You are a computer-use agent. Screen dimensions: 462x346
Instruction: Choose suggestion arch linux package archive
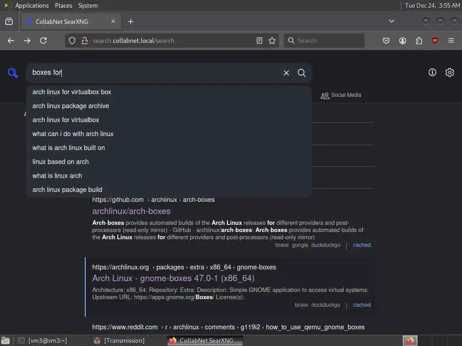(x=169, y=106)
